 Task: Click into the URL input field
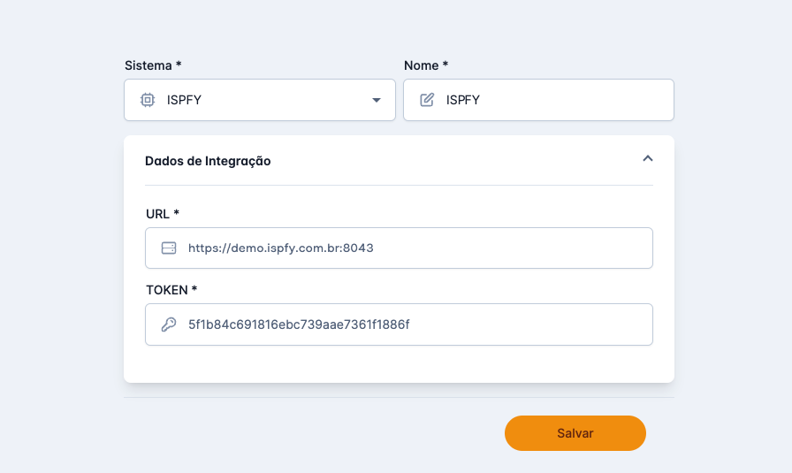tap(399, 248)
